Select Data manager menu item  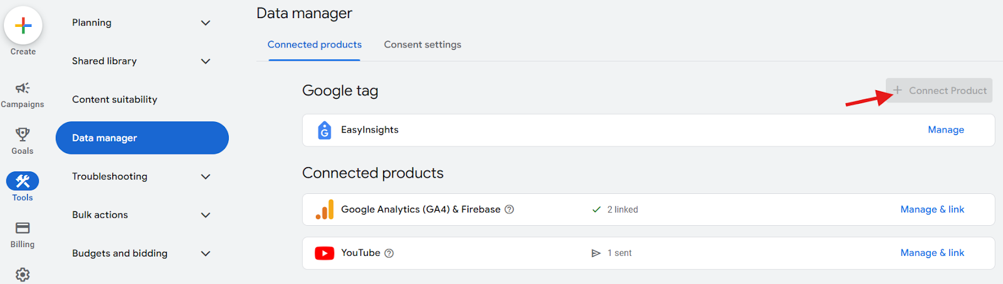(142, 138)
